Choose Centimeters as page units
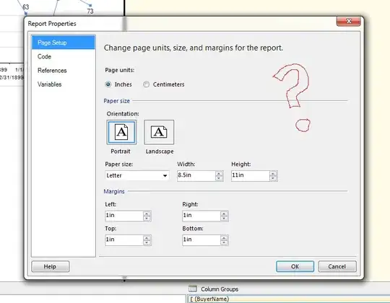This screenshot has width=390, height=303. 146,84
